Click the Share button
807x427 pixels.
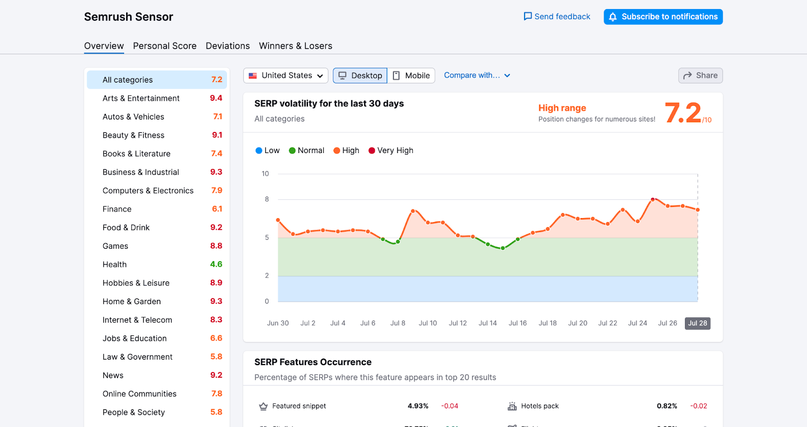point(701,76)
